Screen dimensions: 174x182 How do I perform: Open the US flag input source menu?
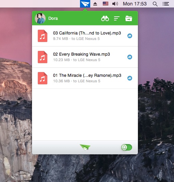click(x=106, y=4)
